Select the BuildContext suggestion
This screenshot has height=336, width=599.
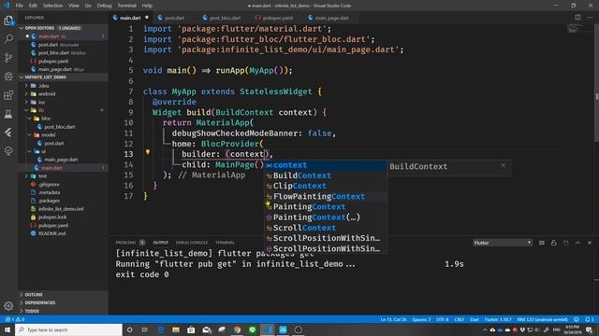click(326, 175)
